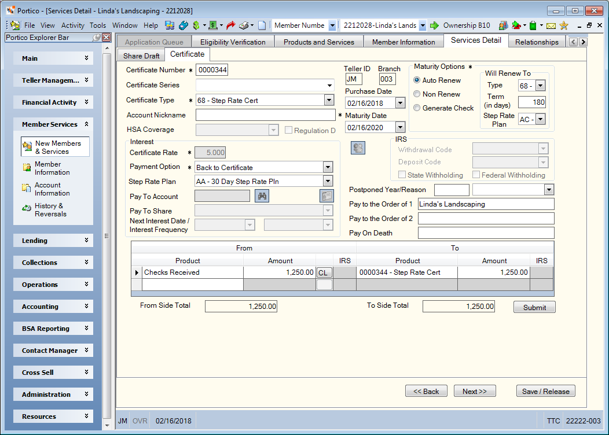609x435 pixels.
Task: Open the Certificate Type dropdown
Action: [329, 100]
